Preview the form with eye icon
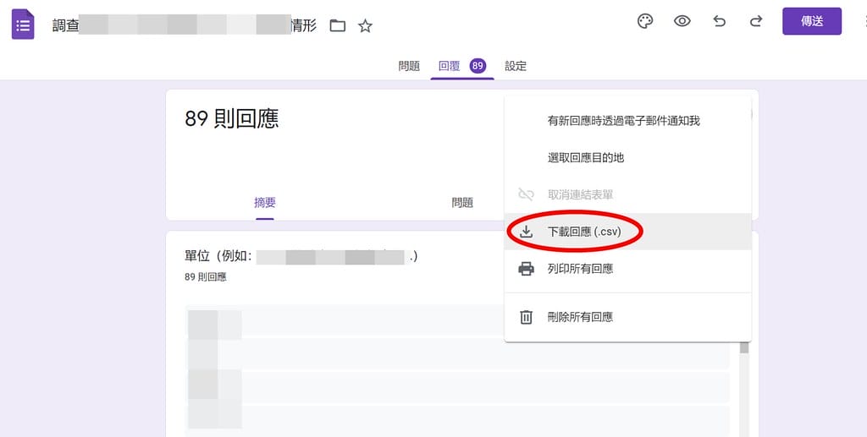The image size is (867, 437). point(682,21)
